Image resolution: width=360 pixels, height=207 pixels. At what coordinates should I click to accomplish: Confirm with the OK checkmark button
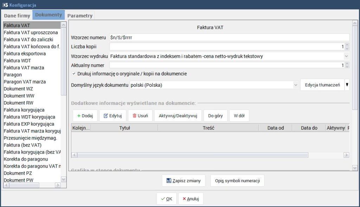[166, 199]
